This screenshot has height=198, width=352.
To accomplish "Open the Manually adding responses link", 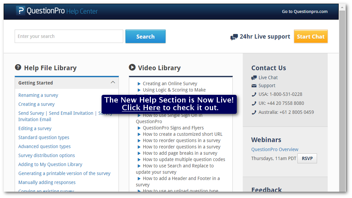I will 47,182.
